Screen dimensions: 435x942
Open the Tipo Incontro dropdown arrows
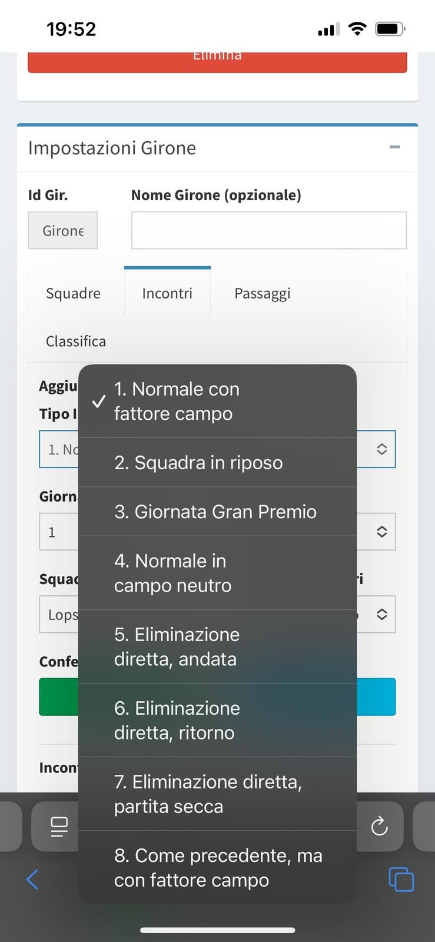[381, 449]
